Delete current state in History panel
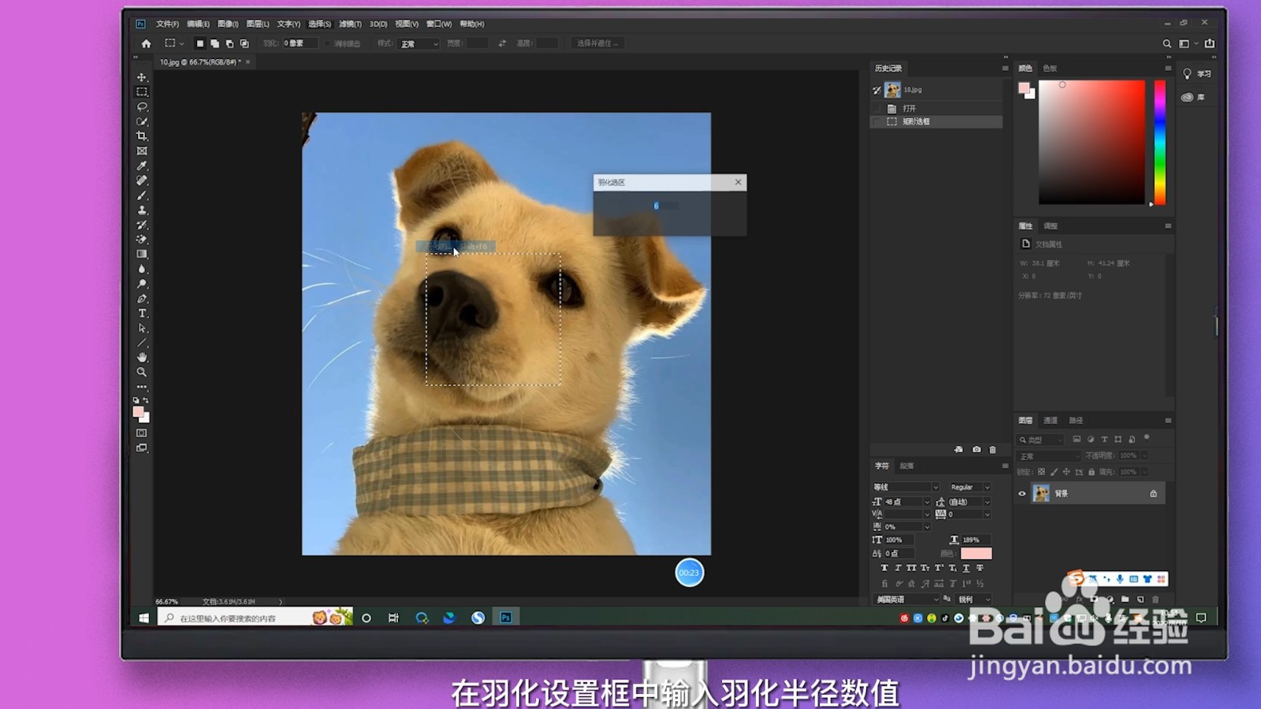The width and height of the screenshot is (1261, 709). [993, 449]
